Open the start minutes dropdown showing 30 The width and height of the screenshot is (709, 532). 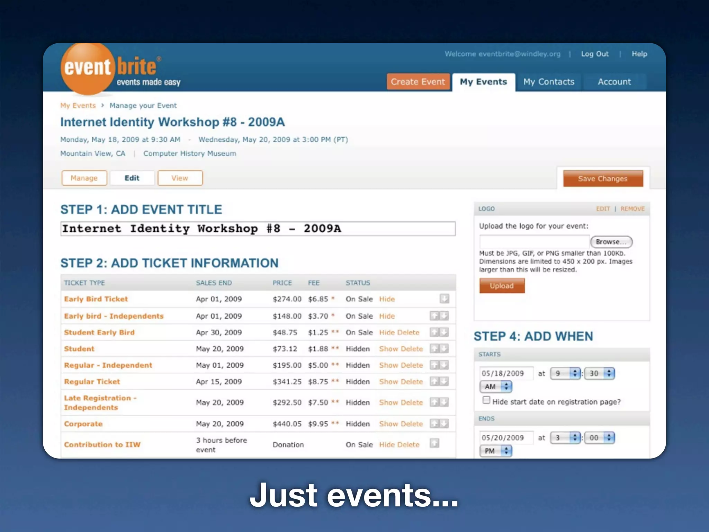click(x=599, y=373)
